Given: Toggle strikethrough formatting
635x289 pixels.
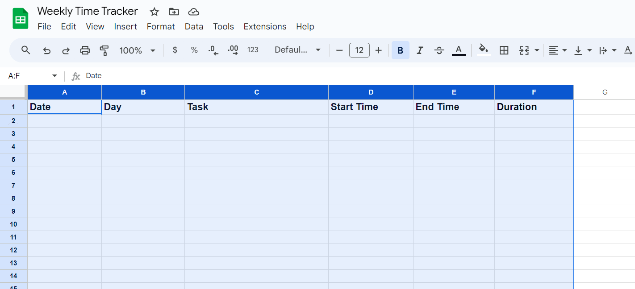Looking at the screenshot, I should tap(439, 50).
